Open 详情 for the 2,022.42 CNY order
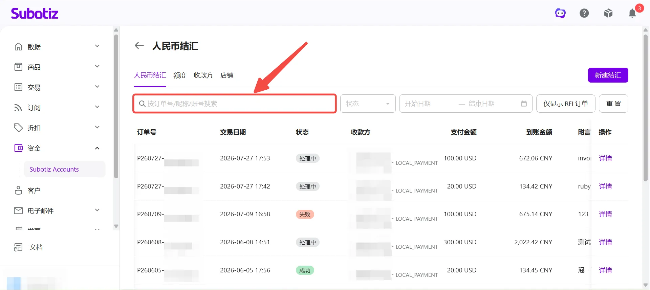Screen dimensions: 650x290 pos(605,242)
